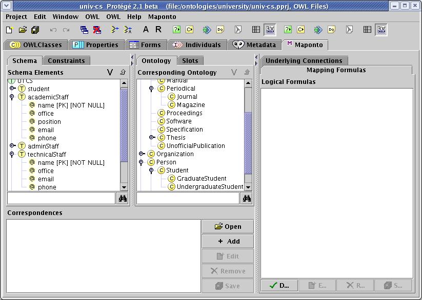Select the GraduateStudent class
The width and height of the screenshot is (422, 300).
(x=202, y=179)
